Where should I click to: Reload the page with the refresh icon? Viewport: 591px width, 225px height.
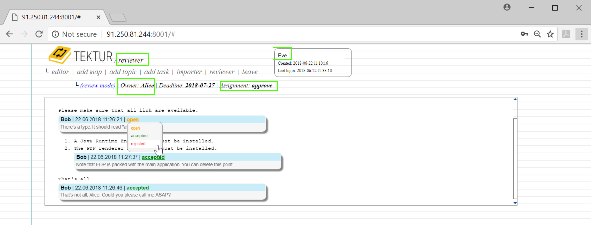pyautogui.click(x=39, y=34)
